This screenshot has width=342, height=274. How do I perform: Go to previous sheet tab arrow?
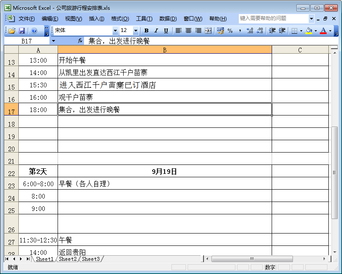(x=14, y=259)
